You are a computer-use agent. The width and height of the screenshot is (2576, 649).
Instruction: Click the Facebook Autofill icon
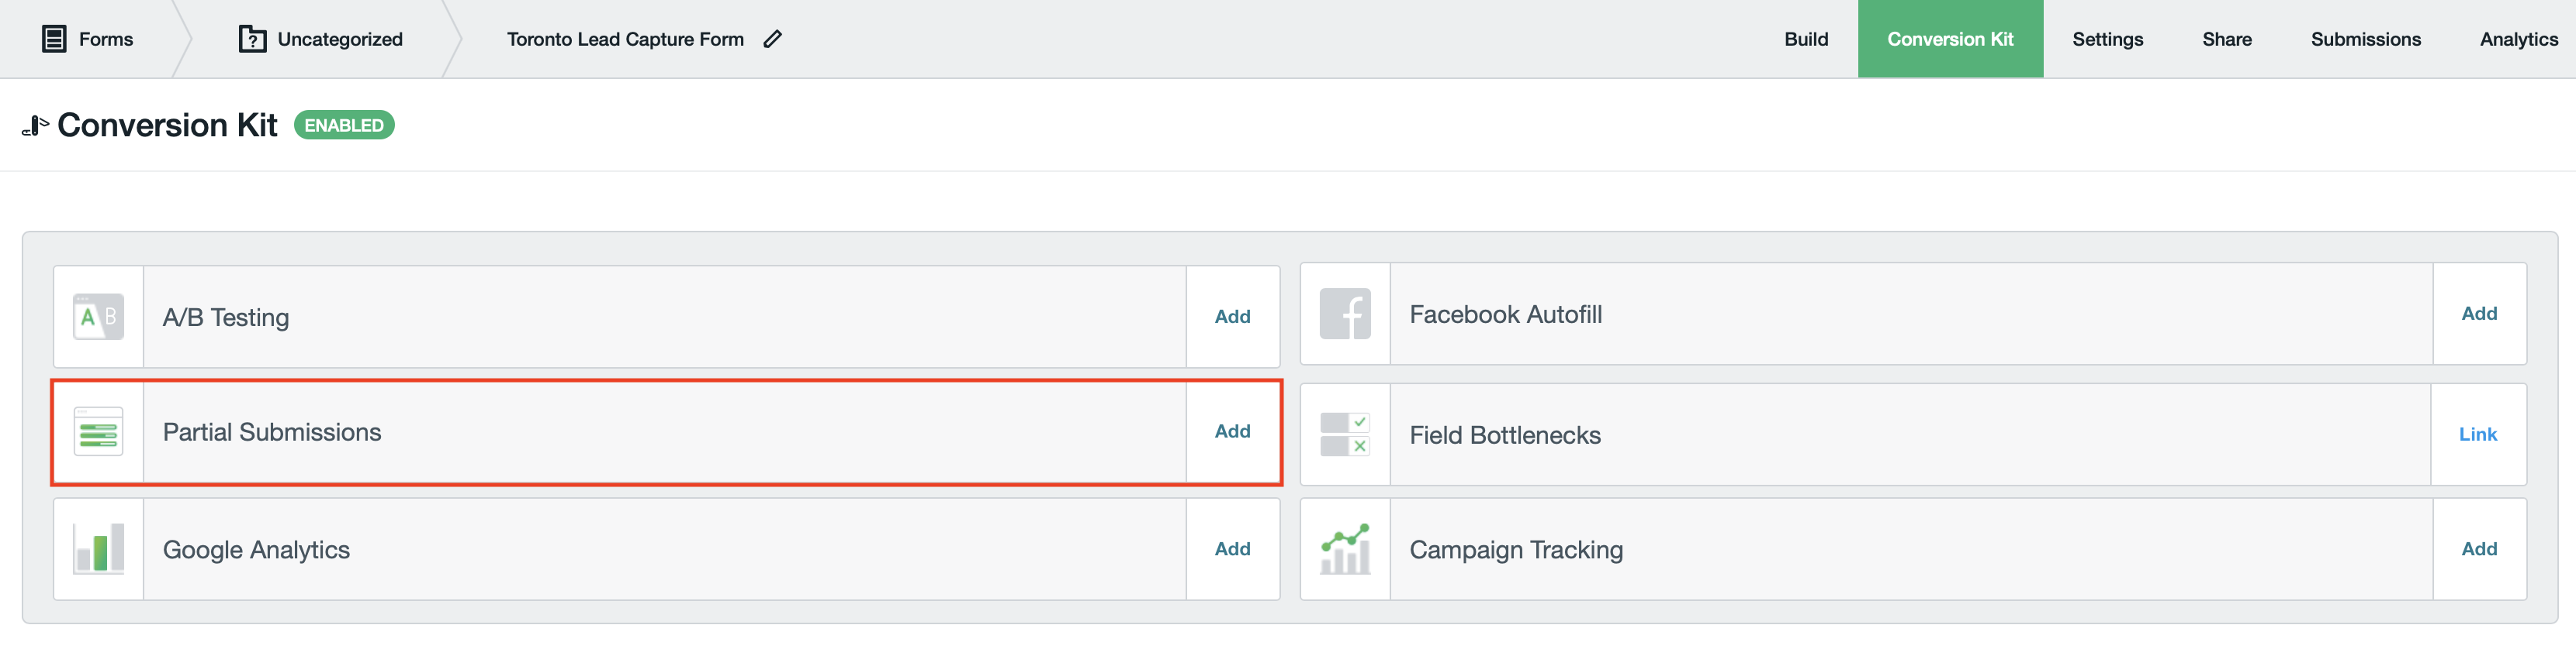click(x=1344, y=314)
